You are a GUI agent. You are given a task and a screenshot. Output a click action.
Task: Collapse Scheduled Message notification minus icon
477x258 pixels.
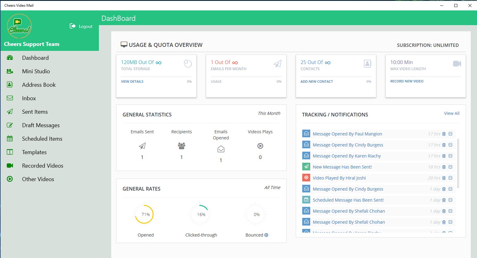coord(450,200)
